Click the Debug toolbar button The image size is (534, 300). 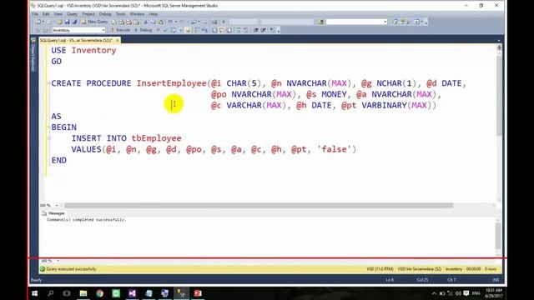pyautogui.click(x=144, y=30)
